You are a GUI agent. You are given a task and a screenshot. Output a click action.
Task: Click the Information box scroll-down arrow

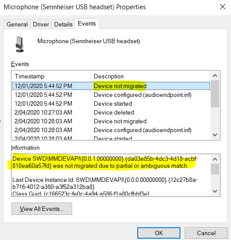click(215, 191)
